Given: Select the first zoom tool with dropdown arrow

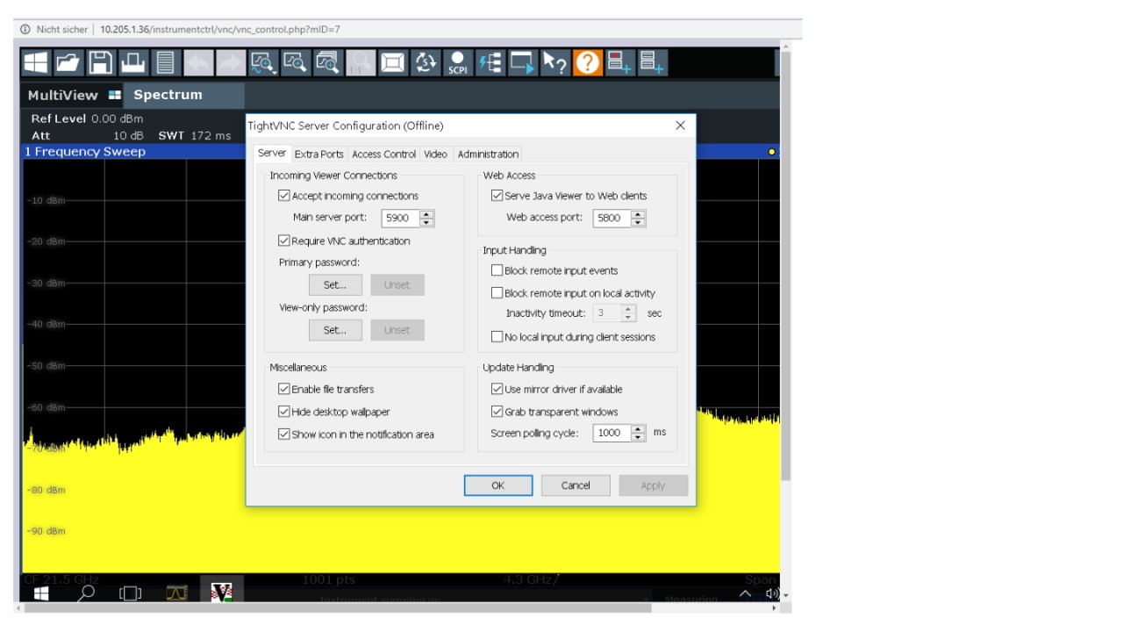Looking at the screenshot, I should pos(263,62).
